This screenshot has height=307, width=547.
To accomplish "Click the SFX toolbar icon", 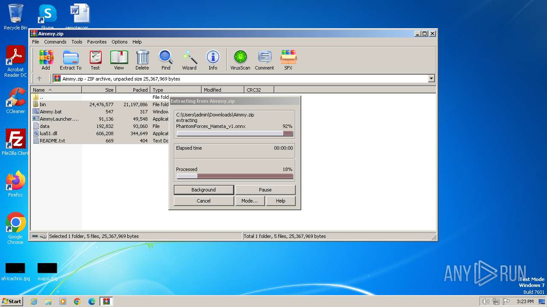I will pos(288,60).
